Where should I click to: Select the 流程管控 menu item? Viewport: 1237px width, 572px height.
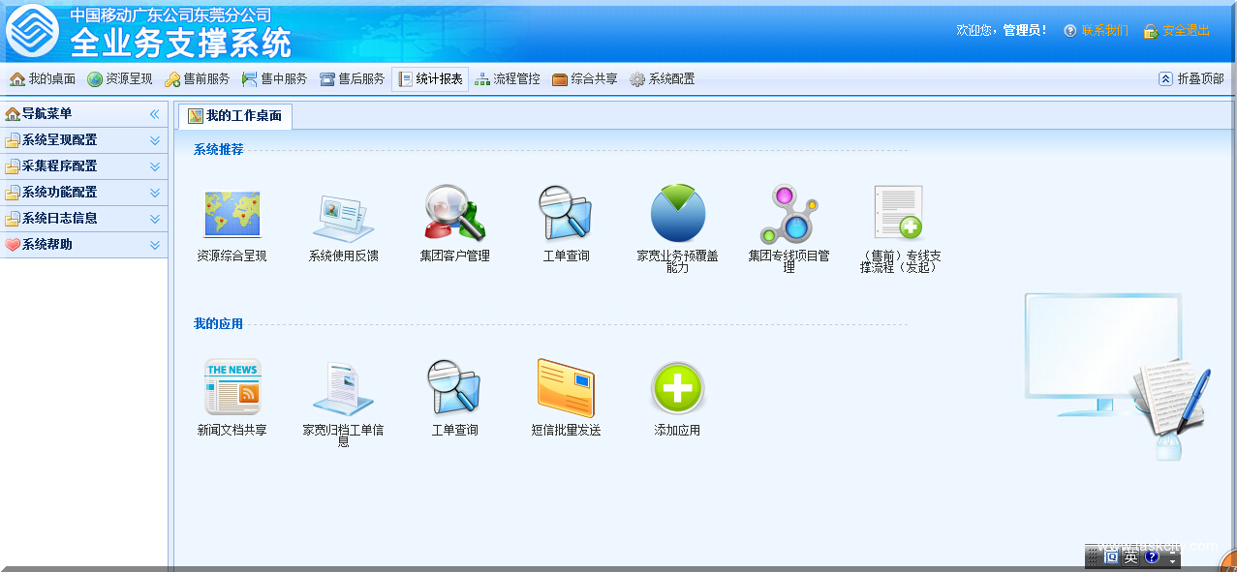click(508, 79)
